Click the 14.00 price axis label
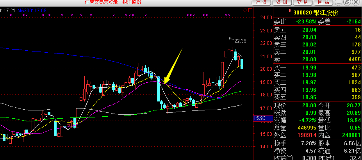The width and height of the screenshot is (362, 160). pyautogui.click(x=266, y=147)
